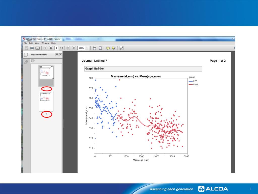
Task: Click the "Rest" legend label
Action: coord(196,84)
